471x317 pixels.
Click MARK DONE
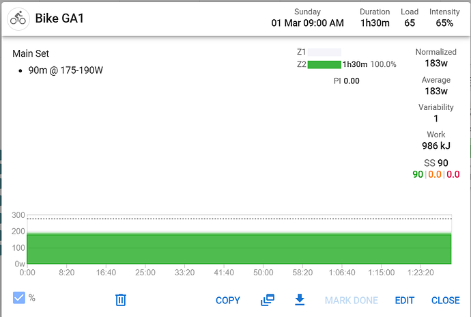[351, 301]
